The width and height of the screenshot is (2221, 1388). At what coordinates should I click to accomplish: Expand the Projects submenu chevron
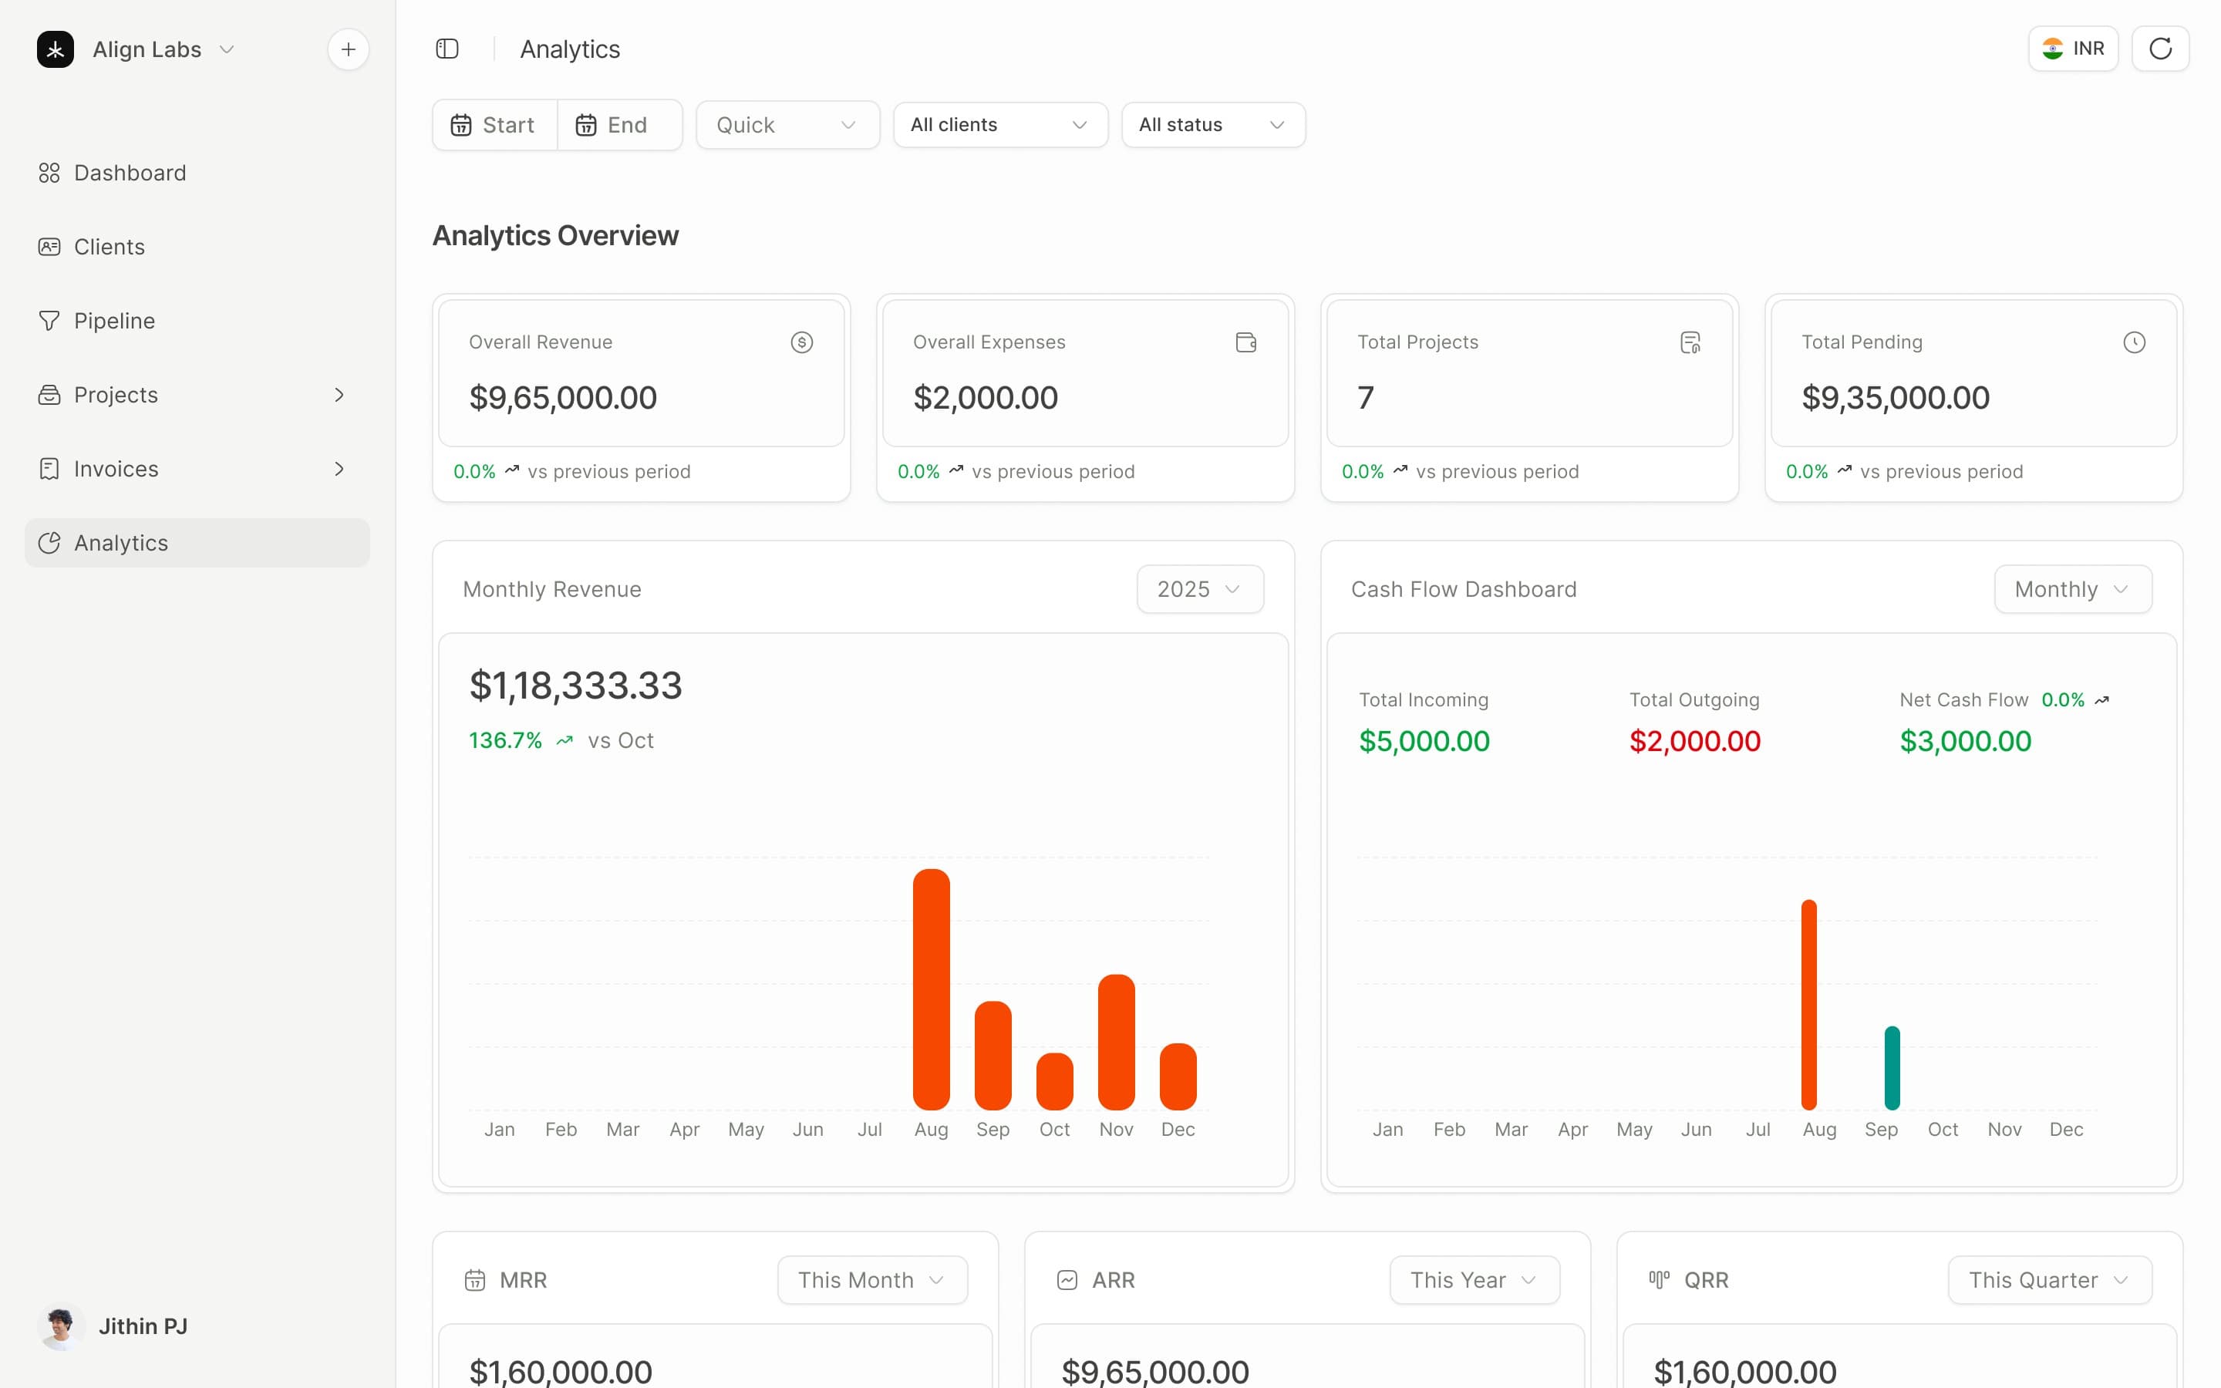(x=339, y=395)
